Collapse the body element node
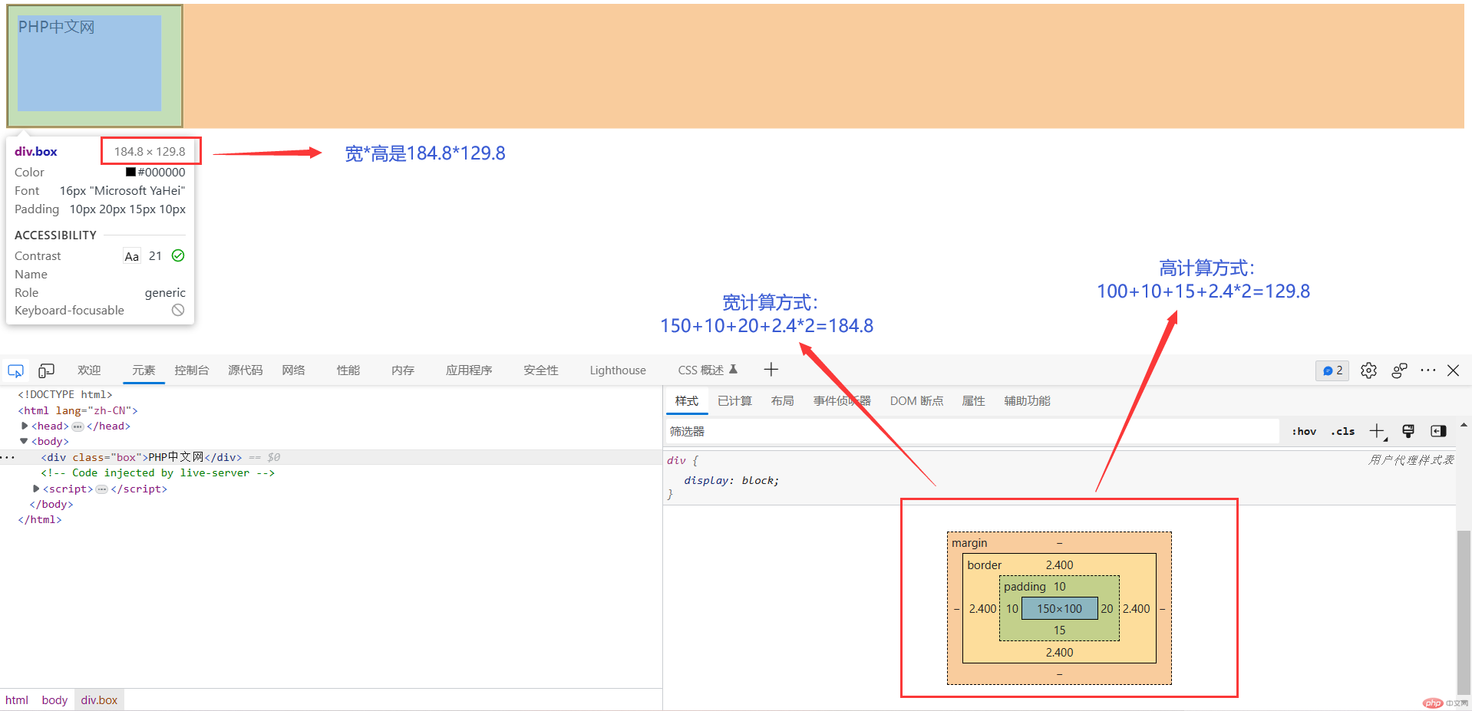1472x711 pixels. (24, 441)
